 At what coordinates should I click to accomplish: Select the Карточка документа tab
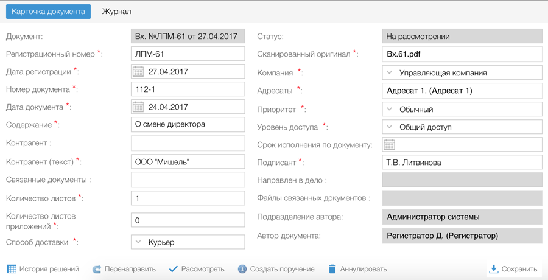point(48,12)
